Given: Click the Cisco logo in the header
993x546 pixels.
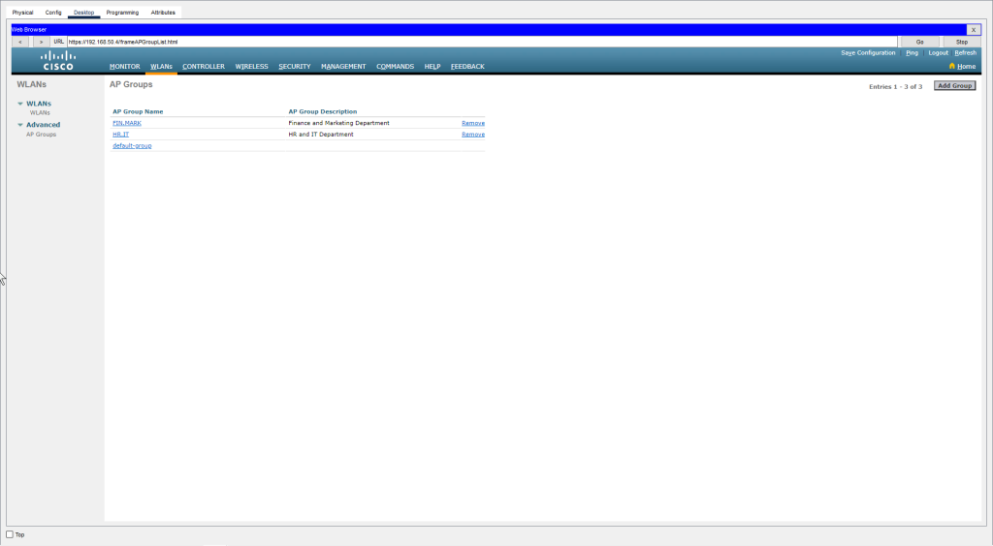Looking at the screenshot, I should click(x=57, y=61).
